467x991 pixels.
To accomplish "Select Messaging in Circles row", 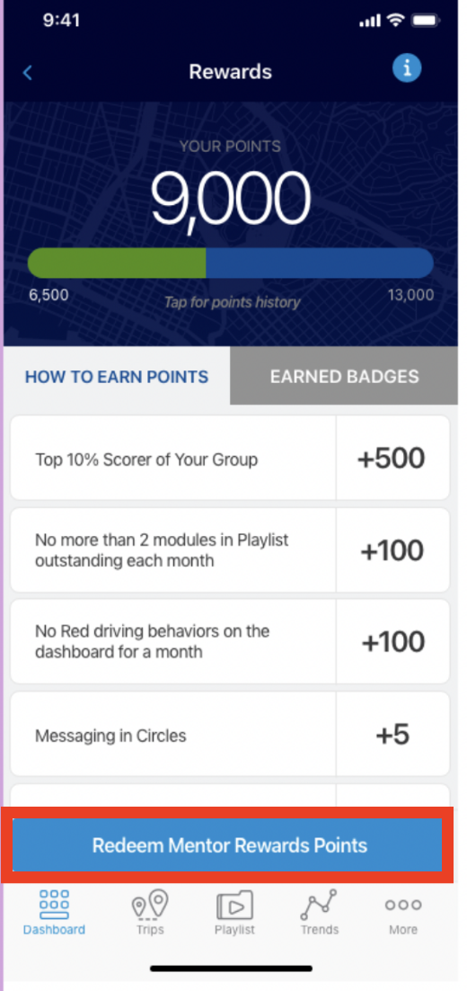I will [x=230, y=735].
